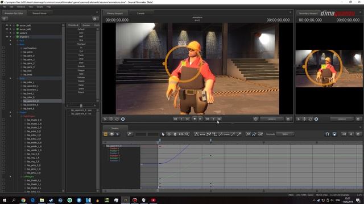Click the graph editor zoom magnifier tool
364x204 pixels.
(187, 134)
